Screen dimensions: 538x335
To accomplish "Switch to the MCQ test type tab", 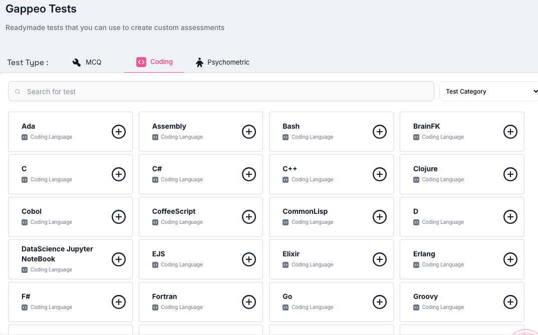I will (87, 62).
